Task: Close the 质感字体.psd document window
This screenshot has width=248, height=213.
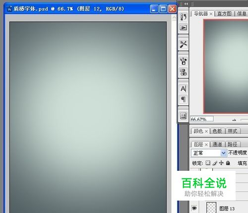Action: click(x=172, y=8)
